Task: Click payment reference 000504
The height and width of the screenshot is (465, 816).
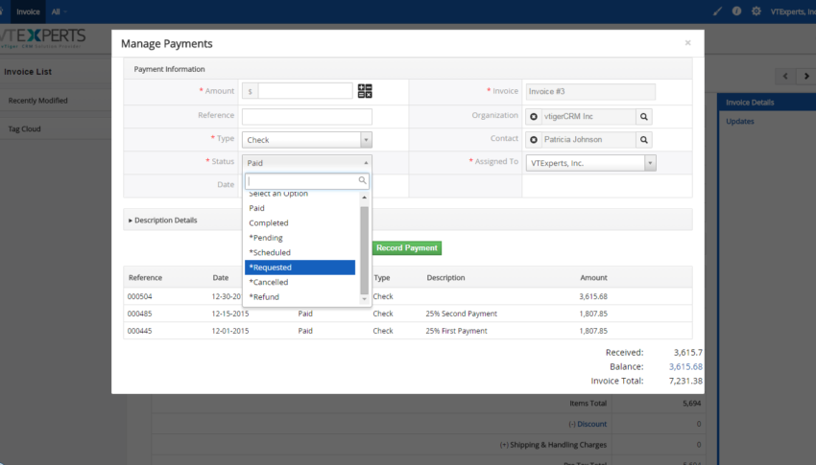Action: click(139, 296)
